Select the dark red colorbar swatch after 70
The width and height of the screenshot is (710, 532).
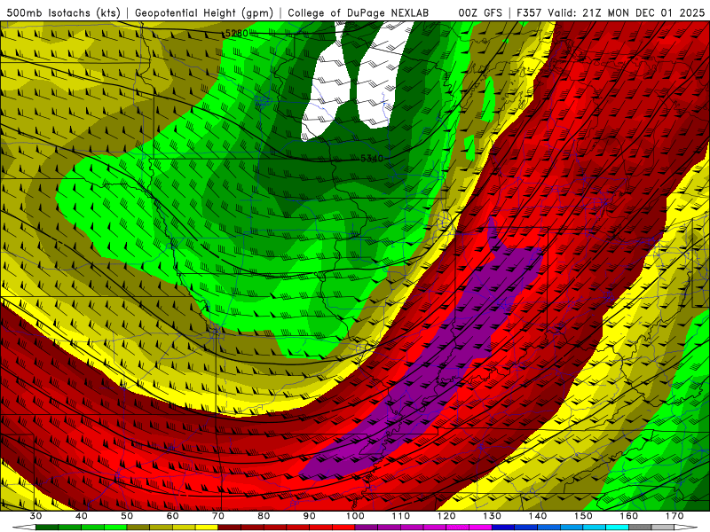pyautogui.click(x=230, y=528)
